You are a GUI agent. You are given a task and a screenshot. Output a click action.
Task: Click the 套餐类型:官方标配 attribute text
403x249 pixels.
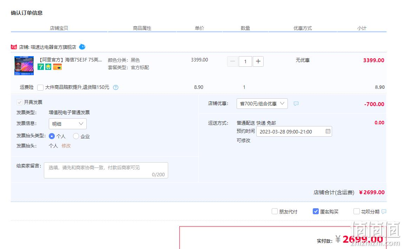point(128,67)
